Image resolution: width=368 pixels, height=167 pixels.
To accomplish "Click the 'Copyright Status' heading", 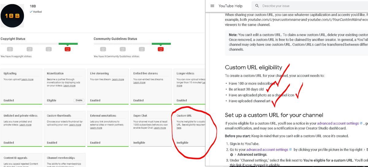I will point(13,39).
